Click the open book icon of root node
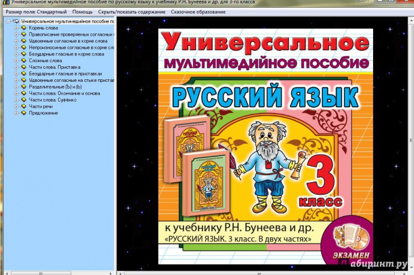 (x=16, y=21)
